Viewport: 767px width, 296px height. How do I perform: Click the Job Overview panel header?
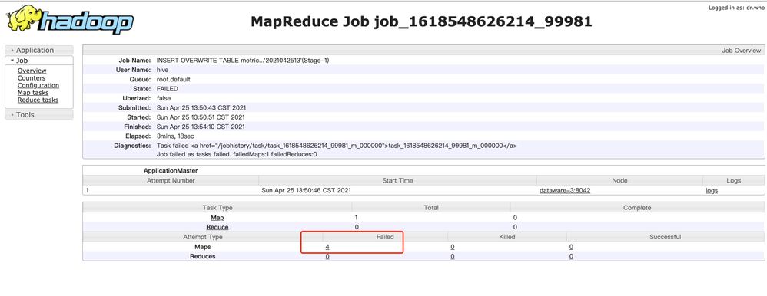click(423, 51)
